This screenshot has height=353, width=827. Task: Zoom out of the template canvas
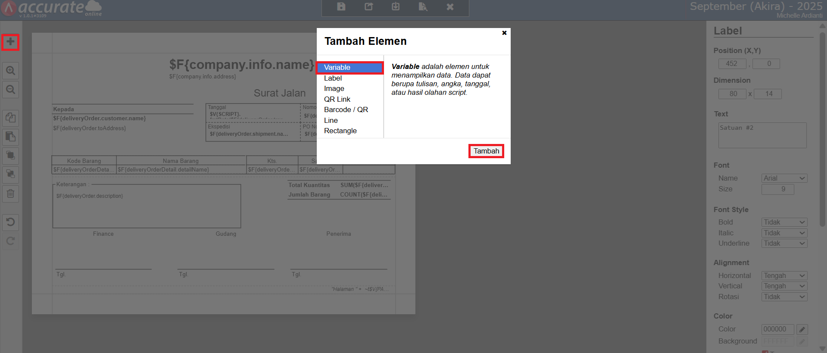click(x=10, y=90)
